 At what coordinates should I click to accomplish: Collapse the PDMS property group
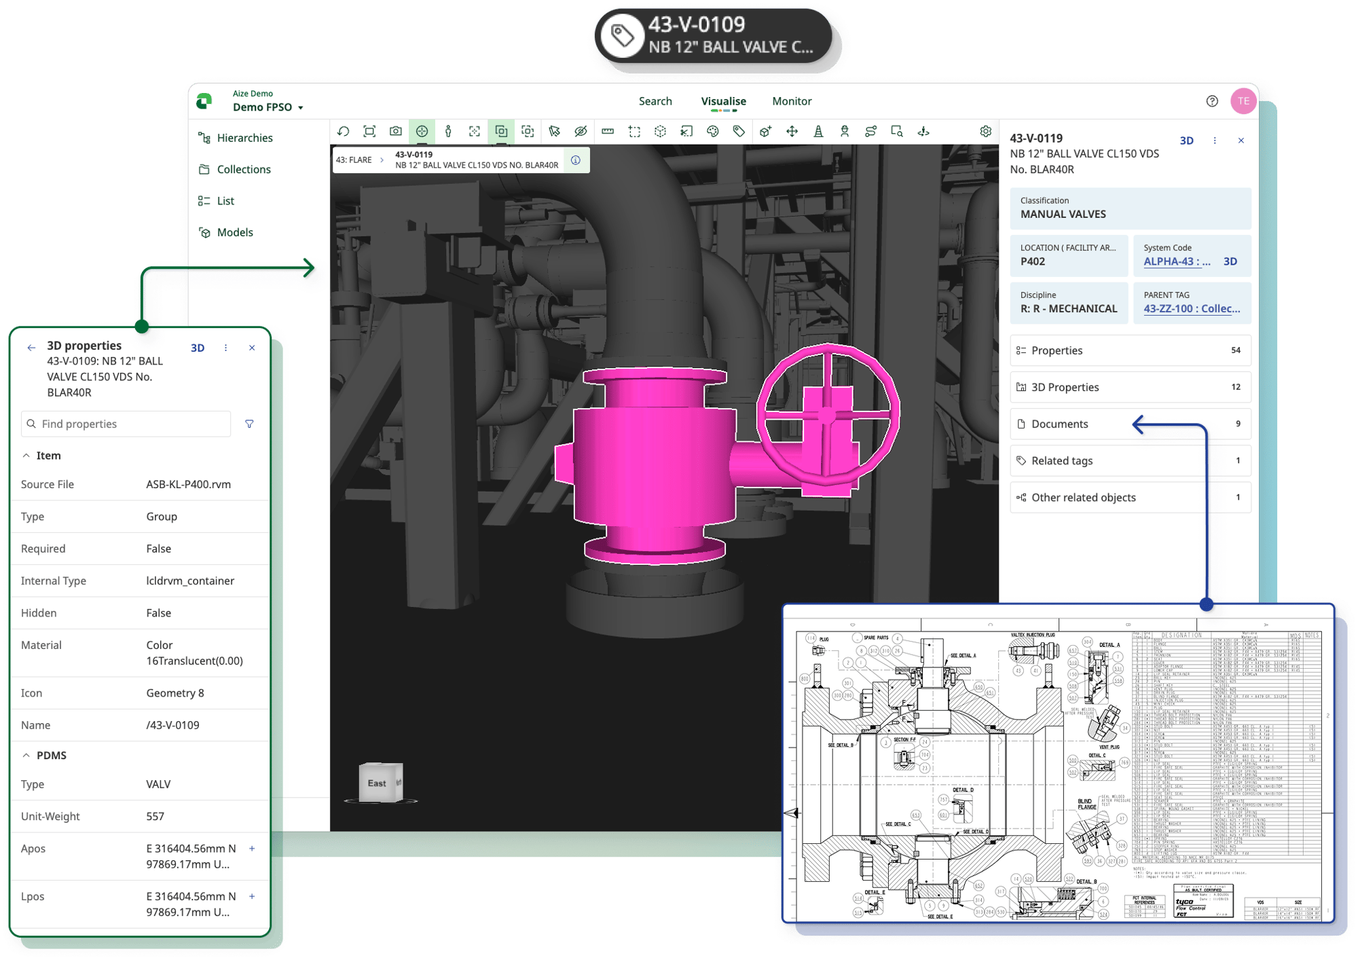pyautogui.click(x=26, y=755)
